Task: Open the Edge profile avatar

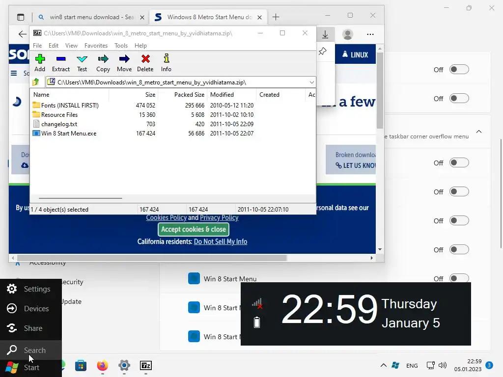Action: [347, 34]
